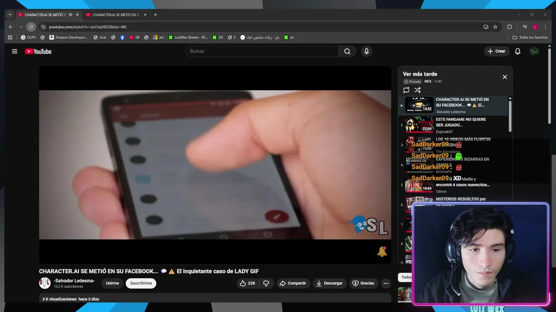Image resolution: width=556 pixels, height=312 pixels.
Task: Close the second CHARACTER.AI tab
Action: coord(145,15)
